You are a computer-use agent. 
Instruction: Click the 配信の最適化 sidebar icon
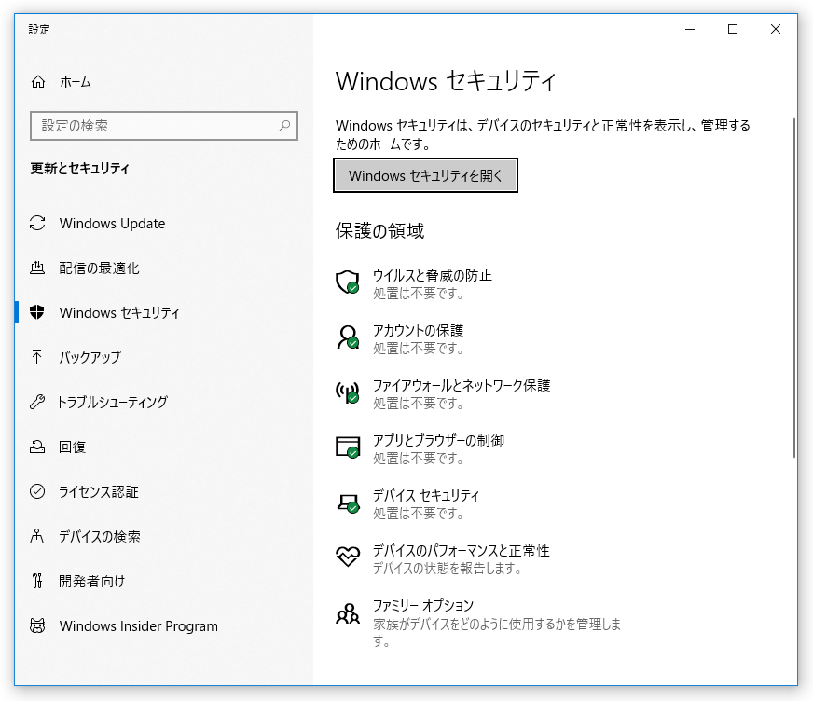click(37, 268)
